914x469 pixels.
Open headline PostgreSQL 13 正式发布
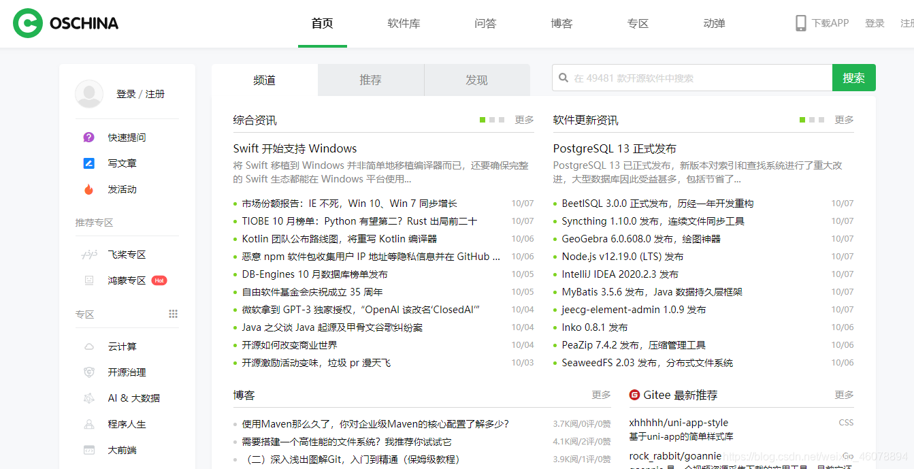click(x=615, y=148)
